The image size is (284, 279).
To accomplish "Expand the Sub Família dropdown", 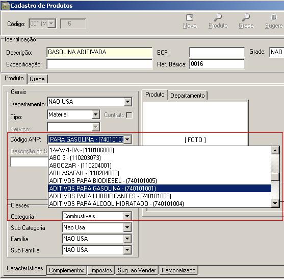I will point(127,250).
